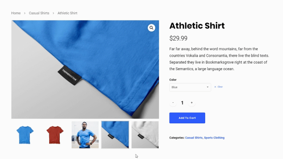
Task: Click the Color dropdown arrow
Action: [208, 87]
